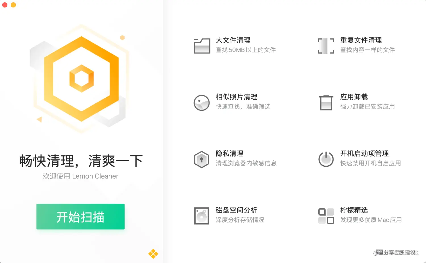The width and height of the screenshot is (426, 263).
Task: Open the disk space analysis icon
Action: pos(202,216)
